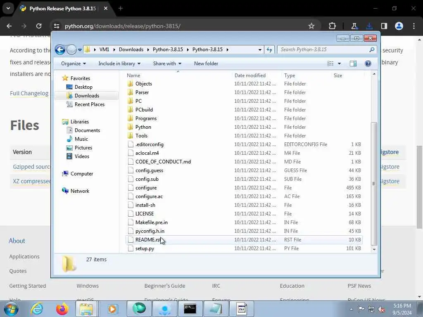Bookmark the page with the star icon
Image resolution: width=423 pixels, height=317 pixels.
point(311,26)
